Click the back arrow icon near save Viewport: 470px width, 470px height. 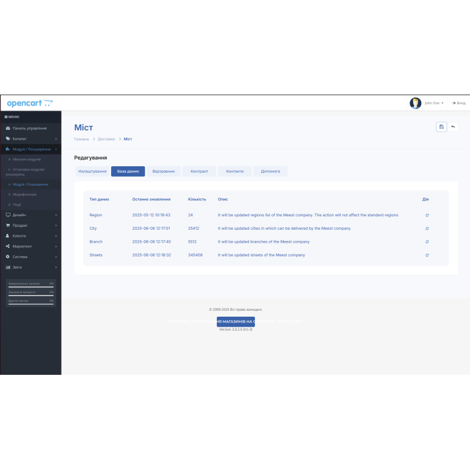click(453, 127)
